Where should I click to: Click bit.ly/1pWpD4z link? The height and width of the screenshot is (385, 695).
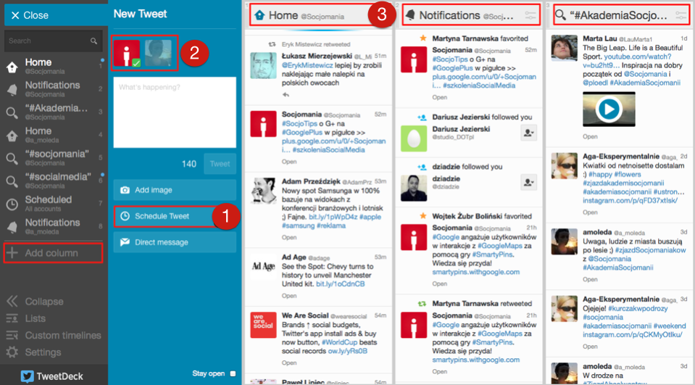pyautogui.click(x=333, y=217)
